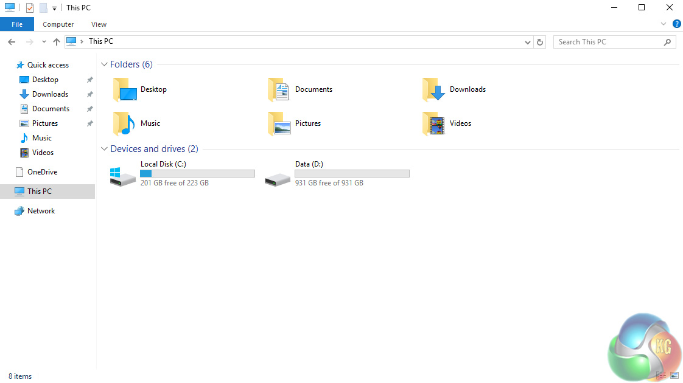
Task: Select the Documents folder icon in main pane
Action: click(x=279, y=89)
